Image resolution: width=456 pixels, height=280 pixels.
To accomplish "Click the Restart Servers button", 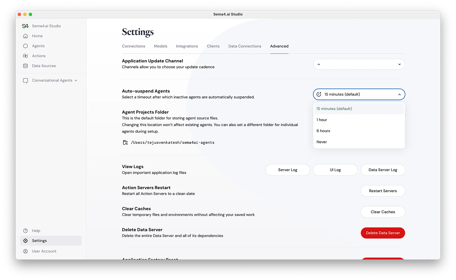I will (x=383, y=191).
